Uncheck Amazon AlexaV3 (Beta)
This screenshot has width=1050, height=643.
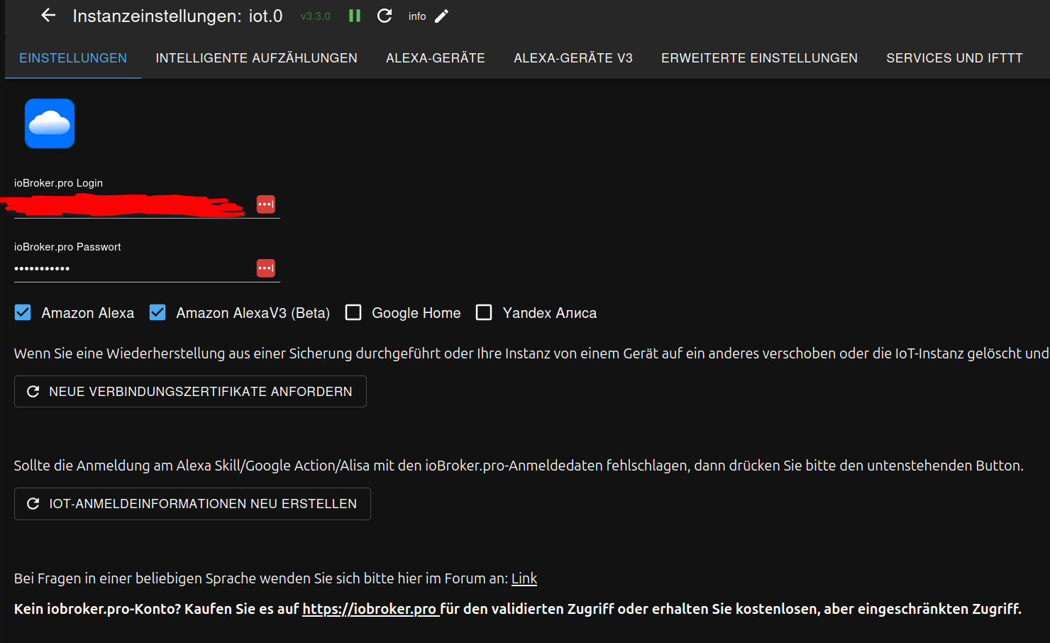pos(157,312)
